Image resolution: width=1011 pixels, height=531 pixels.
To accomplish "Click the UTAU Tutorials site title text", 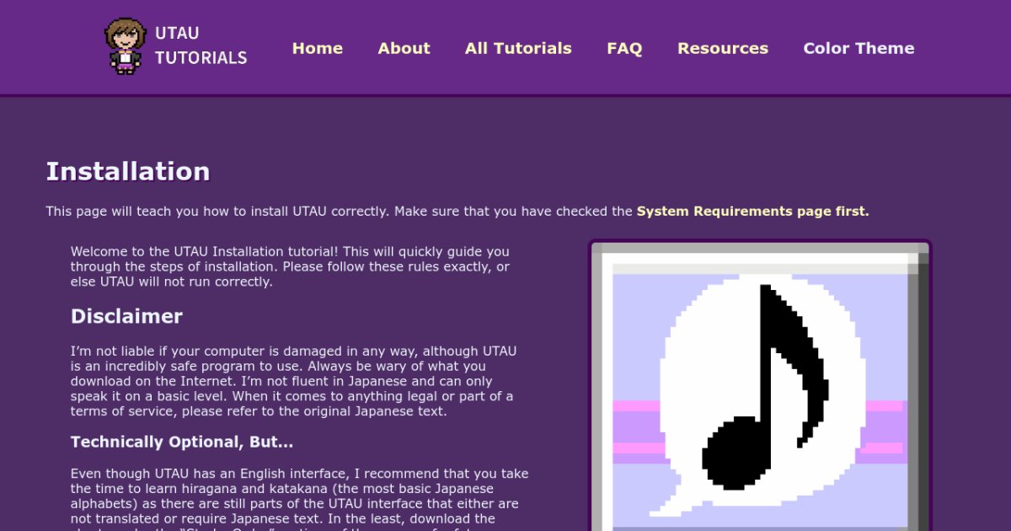I will [201, 46].
